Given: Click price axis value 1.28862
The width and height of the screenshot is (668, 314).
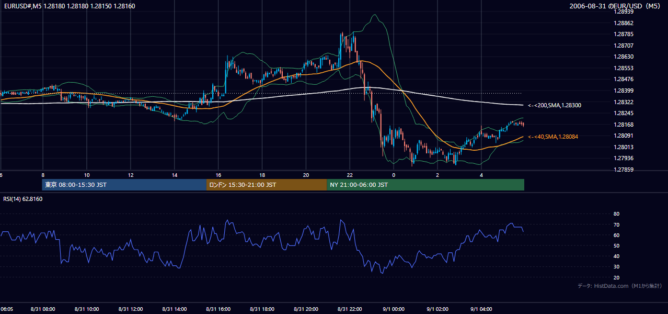Looking at the screenshot, I should pos(623,23).
